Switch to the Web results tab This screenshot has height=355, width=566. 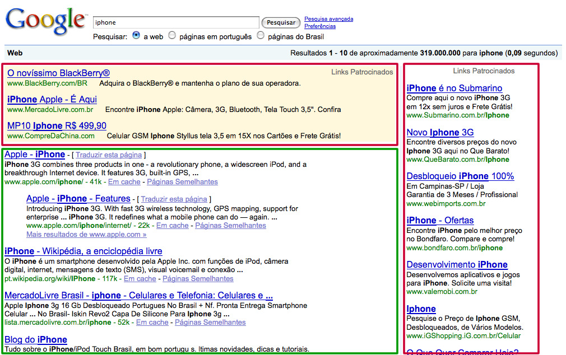pos(15,53)
